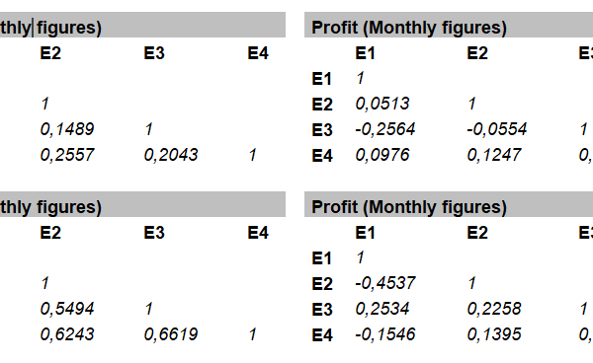Select the cell containing -0,1546
This screenshot has height=363, width=593.
click(385, 334)
